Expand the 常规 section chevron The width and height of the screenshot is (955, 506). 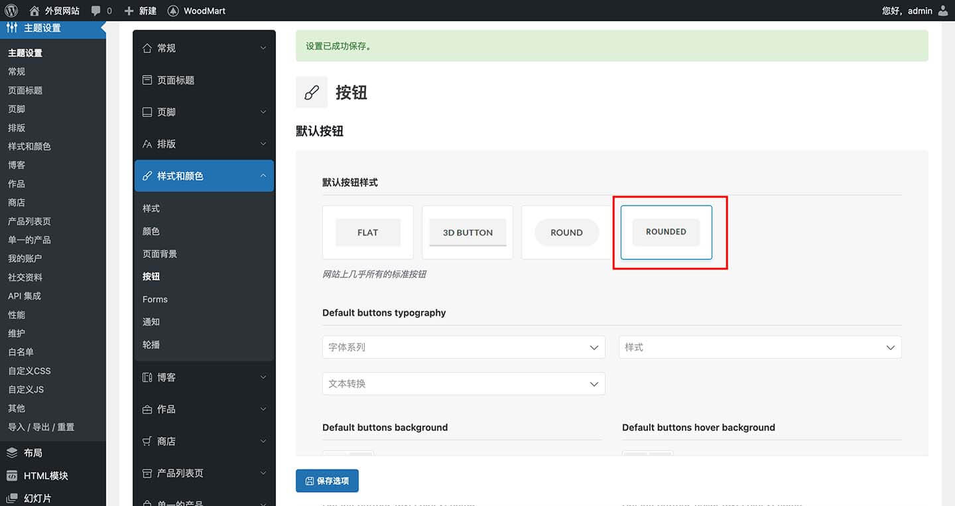[263, 48]
